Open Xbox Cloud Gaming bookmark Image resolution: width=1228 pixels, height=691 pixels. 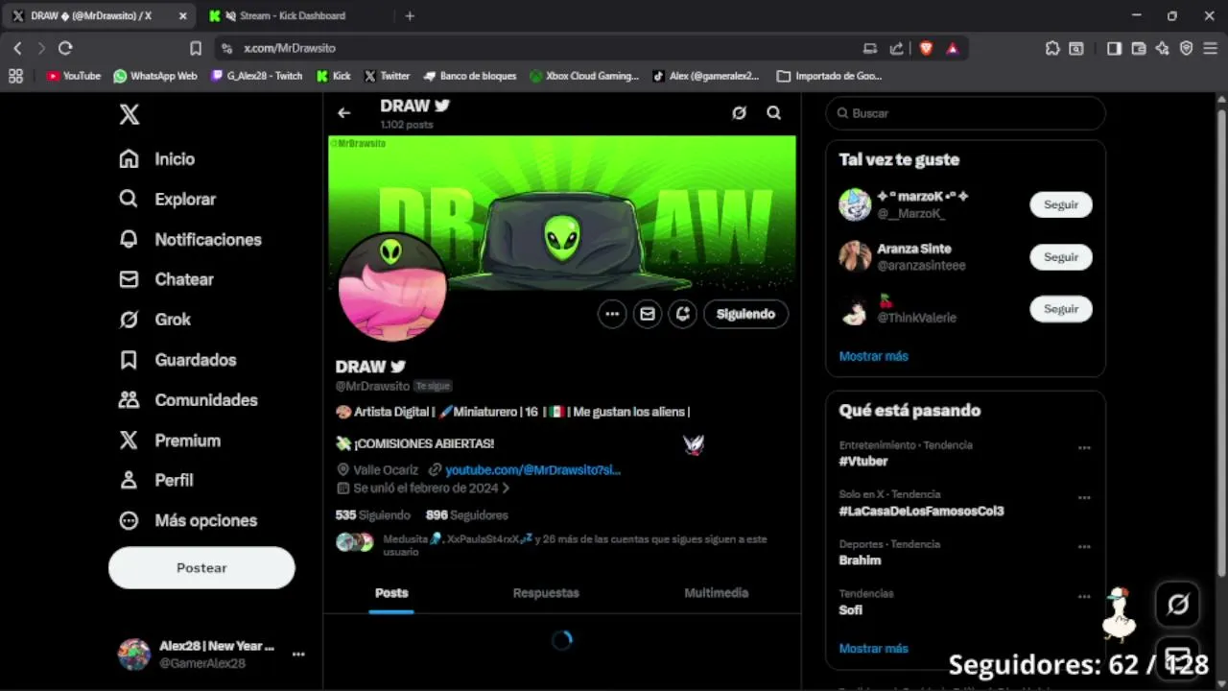click(x=584, y=76)
